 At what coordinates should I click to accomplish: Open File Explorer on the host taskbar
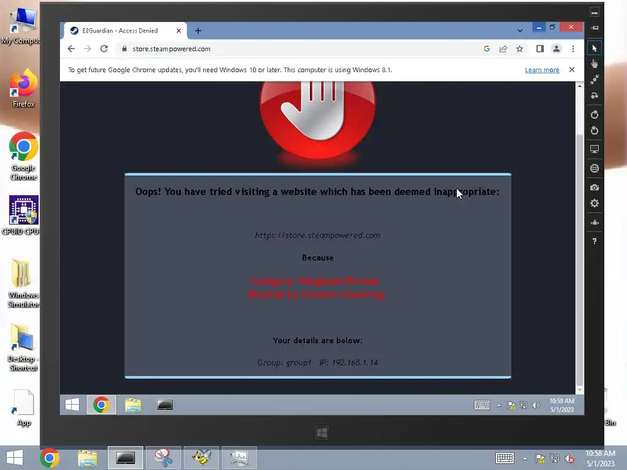pos(88,458)
